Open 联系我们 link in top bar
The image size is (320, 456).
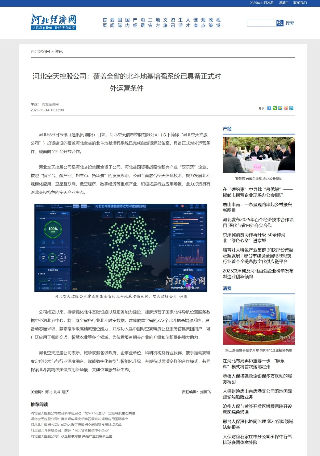coord(300,3)
